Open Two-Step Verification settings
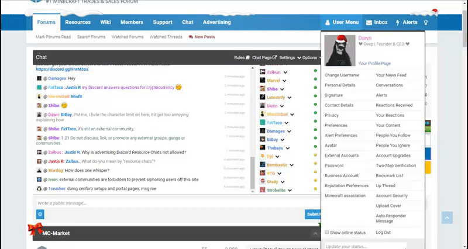 [396, 165]
